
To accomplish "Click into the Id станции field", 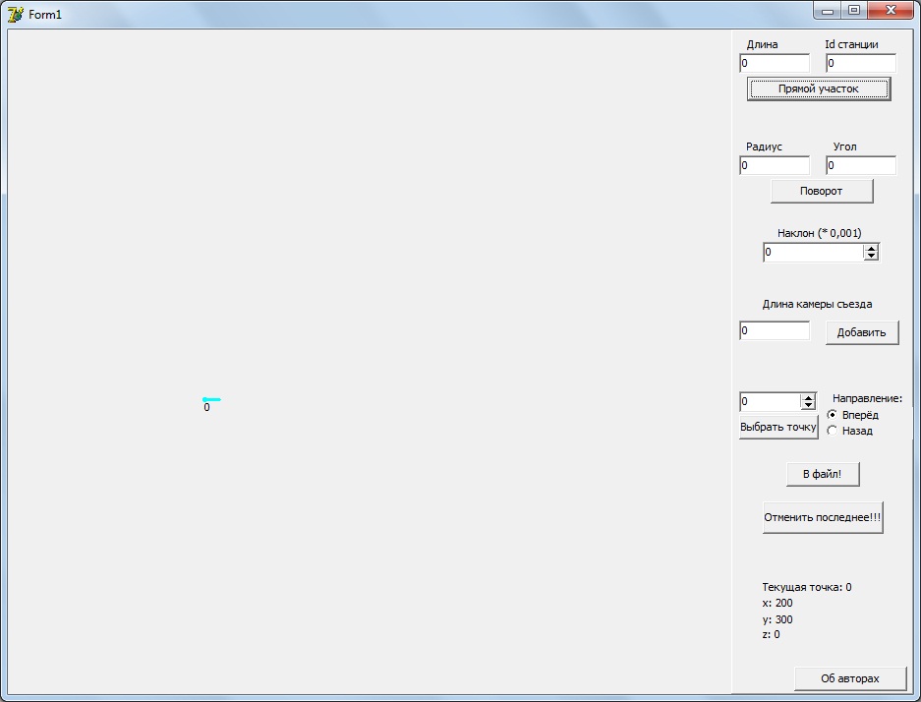I will [x=861, y=63].
